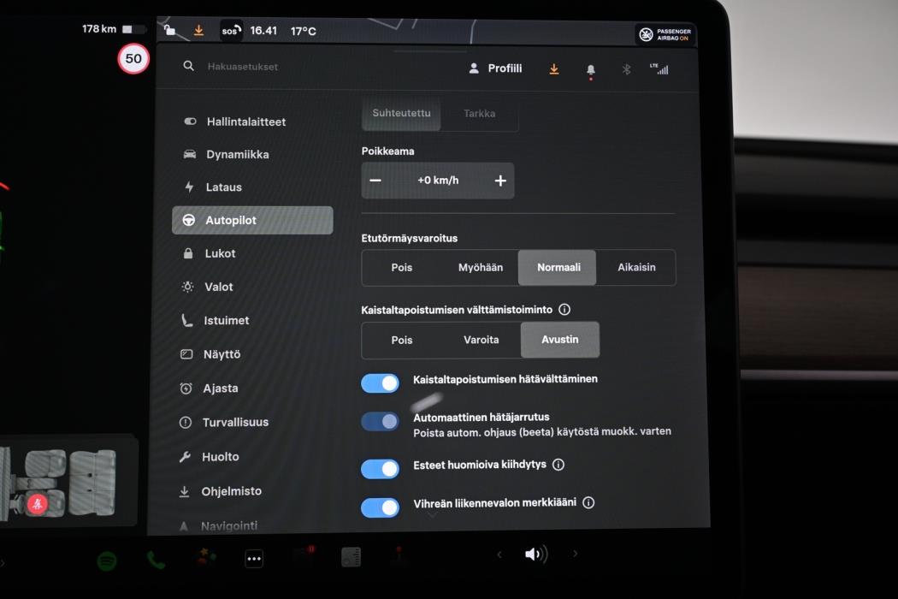Select Aikaisin for Etutörmäysvaroitus
898x599 pixels.
pos(636,267)
